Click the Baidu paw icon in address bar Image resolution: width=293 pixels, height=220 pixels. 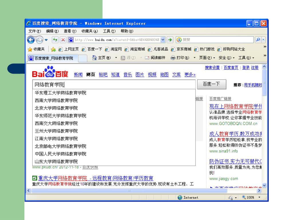tap(71, 40)
